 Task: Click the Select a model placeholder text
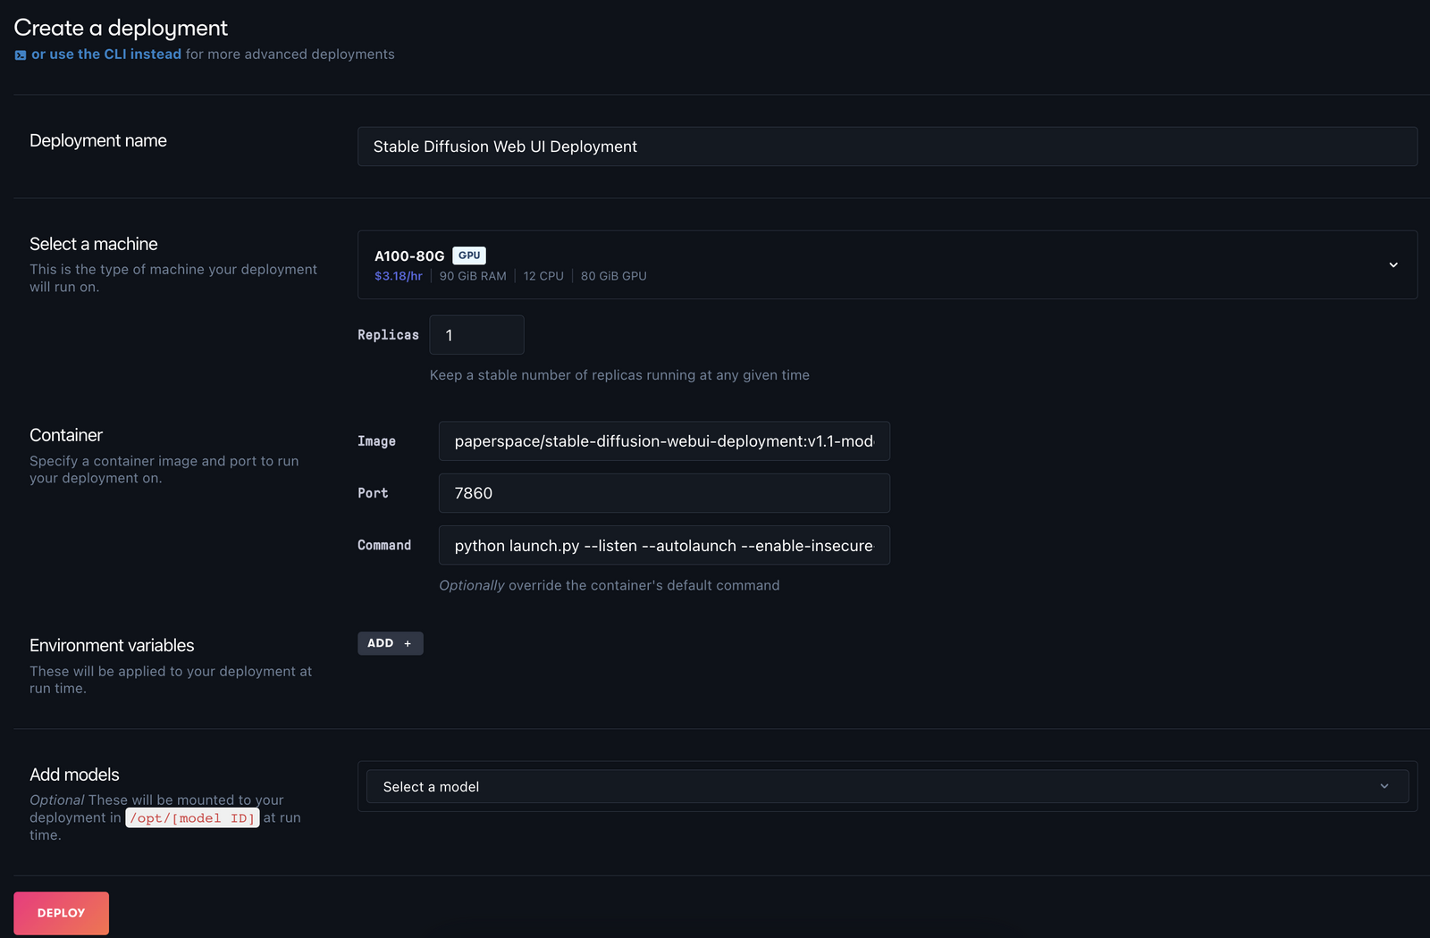(430, 786)
